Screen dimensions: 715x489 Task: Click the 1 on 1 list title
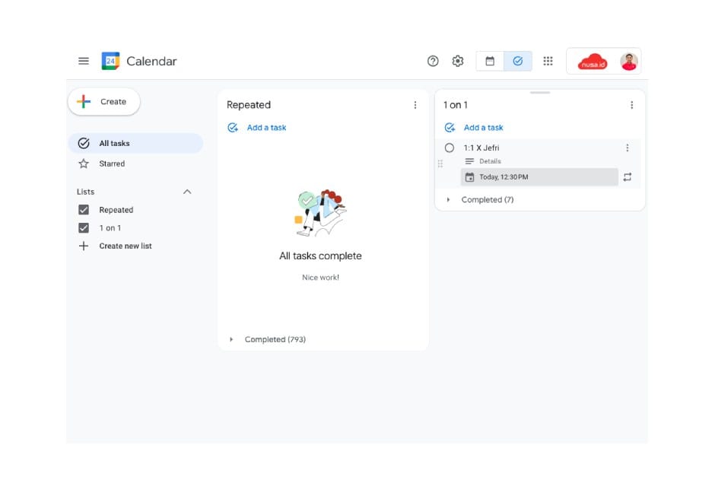pos(456,105)
